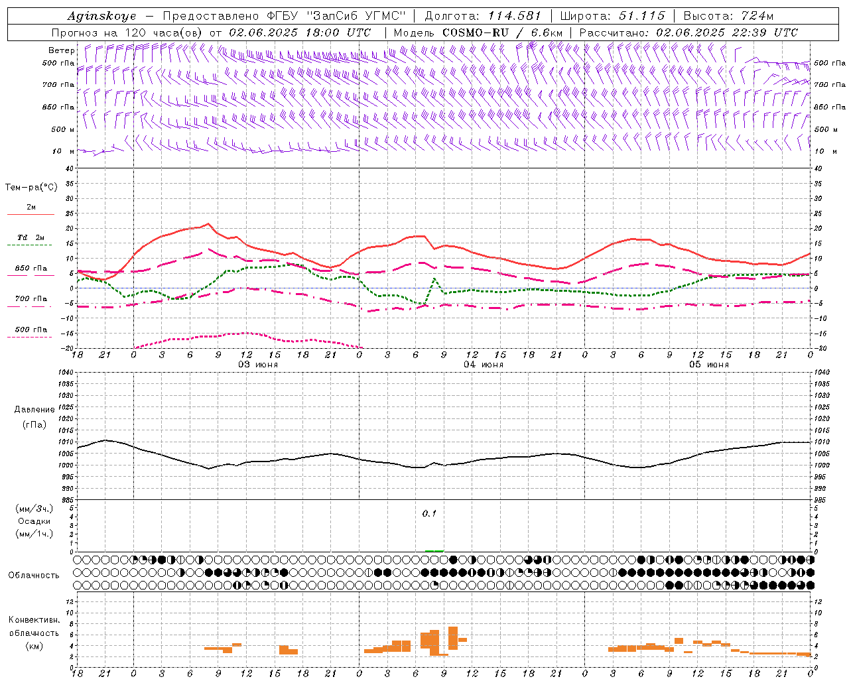Click the 'Конвективн.' convective panel label

click(34, 620)
